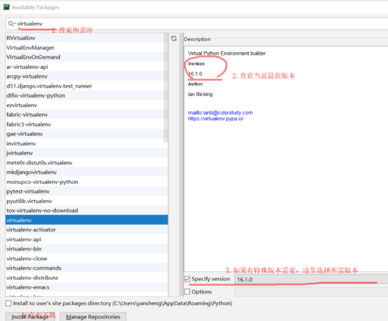
Task: Click the package list vertical scrollbar
Action: (x=166, y=88)
